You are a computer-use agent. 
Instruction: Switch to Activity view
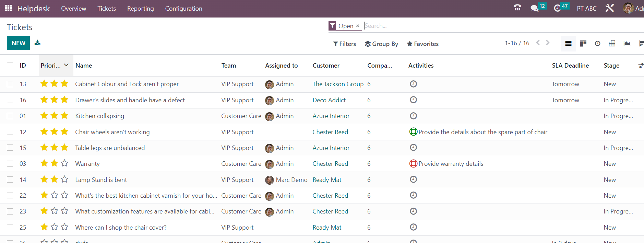click(x=597, y=44)
